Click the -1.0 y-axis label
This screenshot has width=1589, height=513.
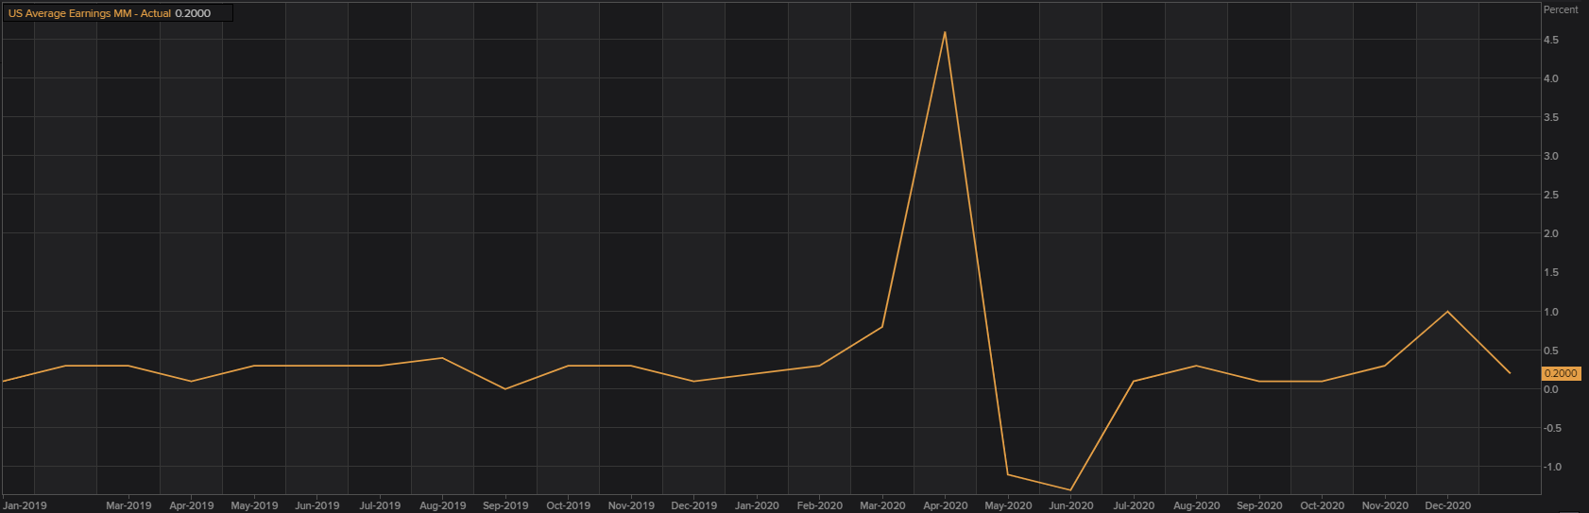click(x=1551, y=467)
